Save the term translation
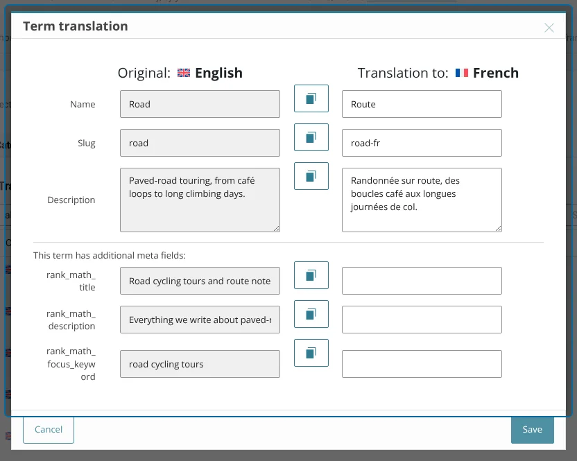 pyautogui.click(x=532, y=429)
